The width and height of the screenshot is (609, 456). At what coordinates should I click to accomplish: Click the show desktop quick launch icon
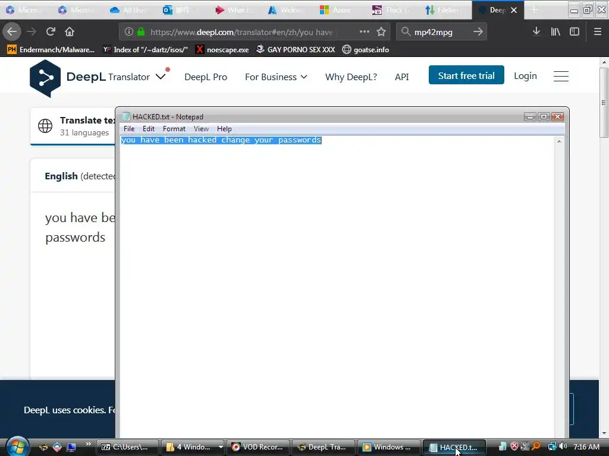point(71,447)
